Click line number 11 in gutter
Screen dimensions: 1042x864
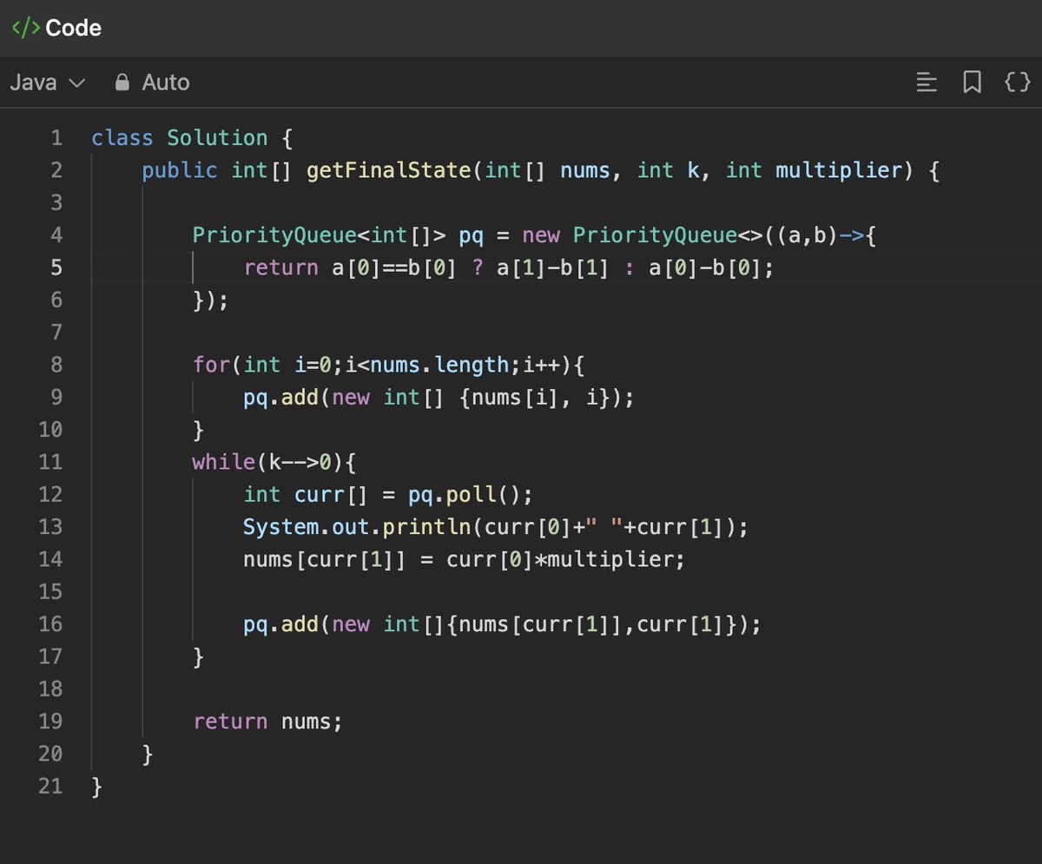pyautogui.click(x=50, y=462)
